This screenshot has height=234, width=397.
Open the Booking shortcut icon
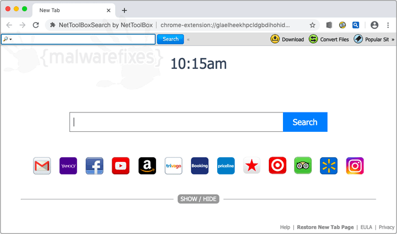coord(200,166)
